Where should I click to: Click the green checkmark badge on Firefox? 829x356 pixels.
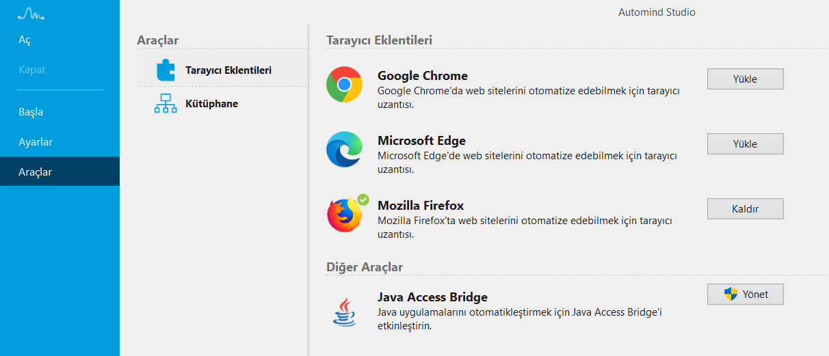(x=363, y=199)
